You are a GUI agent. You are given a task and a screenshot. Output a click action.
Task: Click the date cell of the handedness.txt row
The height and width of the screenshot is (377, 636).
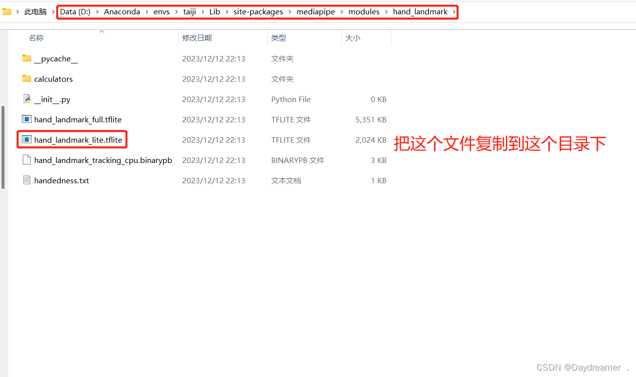[x=213, y=180]
